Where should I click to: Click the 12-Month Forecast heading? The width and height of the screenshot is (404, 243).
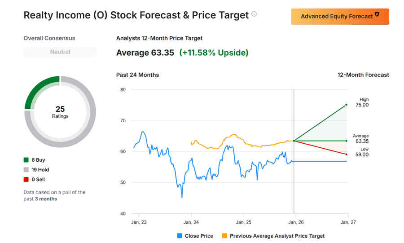coord(363,75)
